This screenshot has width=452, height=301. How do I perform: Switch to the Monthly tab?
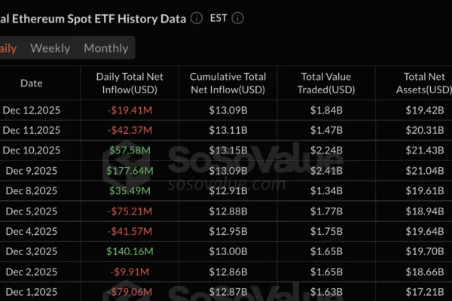[105, 48]
